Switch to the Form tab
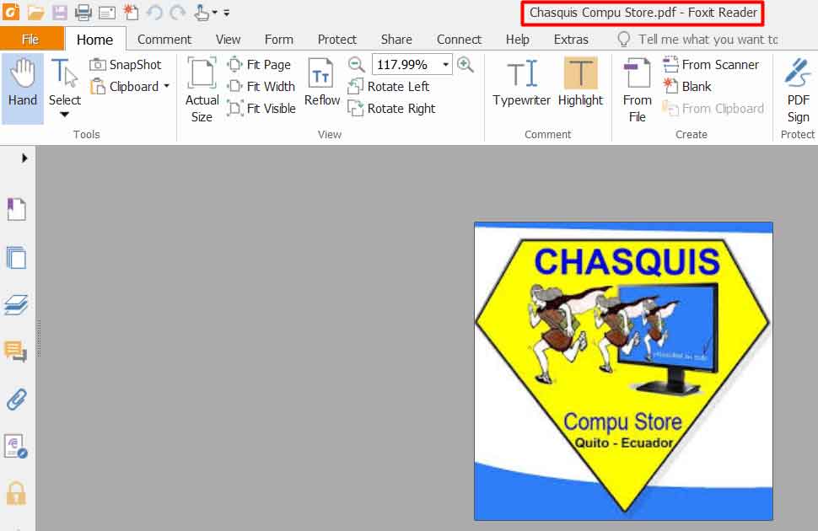Viewport: 818px width, 531px height. click(x=278, y=40)
